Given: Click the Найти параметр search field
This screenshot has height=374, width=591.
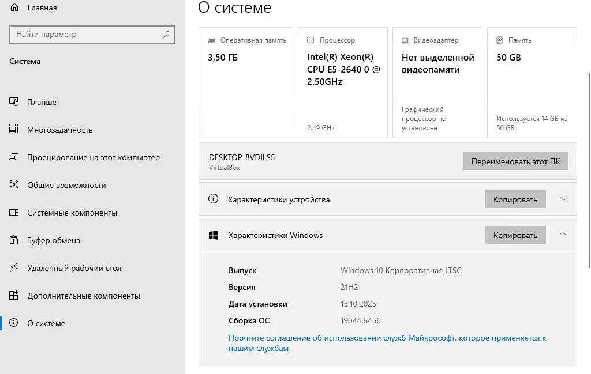Looking at the screenshot, I should (x=87, y=35).
